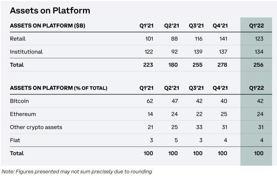Screen dimensions: 277x179
Task: Click the "ASSETS ON PLATFORM ($B)" table header
Action: click(x=48, y=26)
